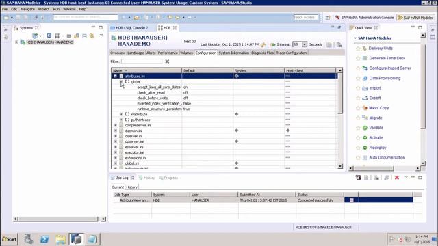The height and width of the screenshot is (246, 438).
Task: Open Delivery Units in Quick View
Action: tap(381, 49)
